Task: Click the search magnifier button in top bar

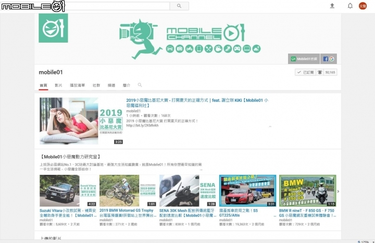Action: pos(179,6)
